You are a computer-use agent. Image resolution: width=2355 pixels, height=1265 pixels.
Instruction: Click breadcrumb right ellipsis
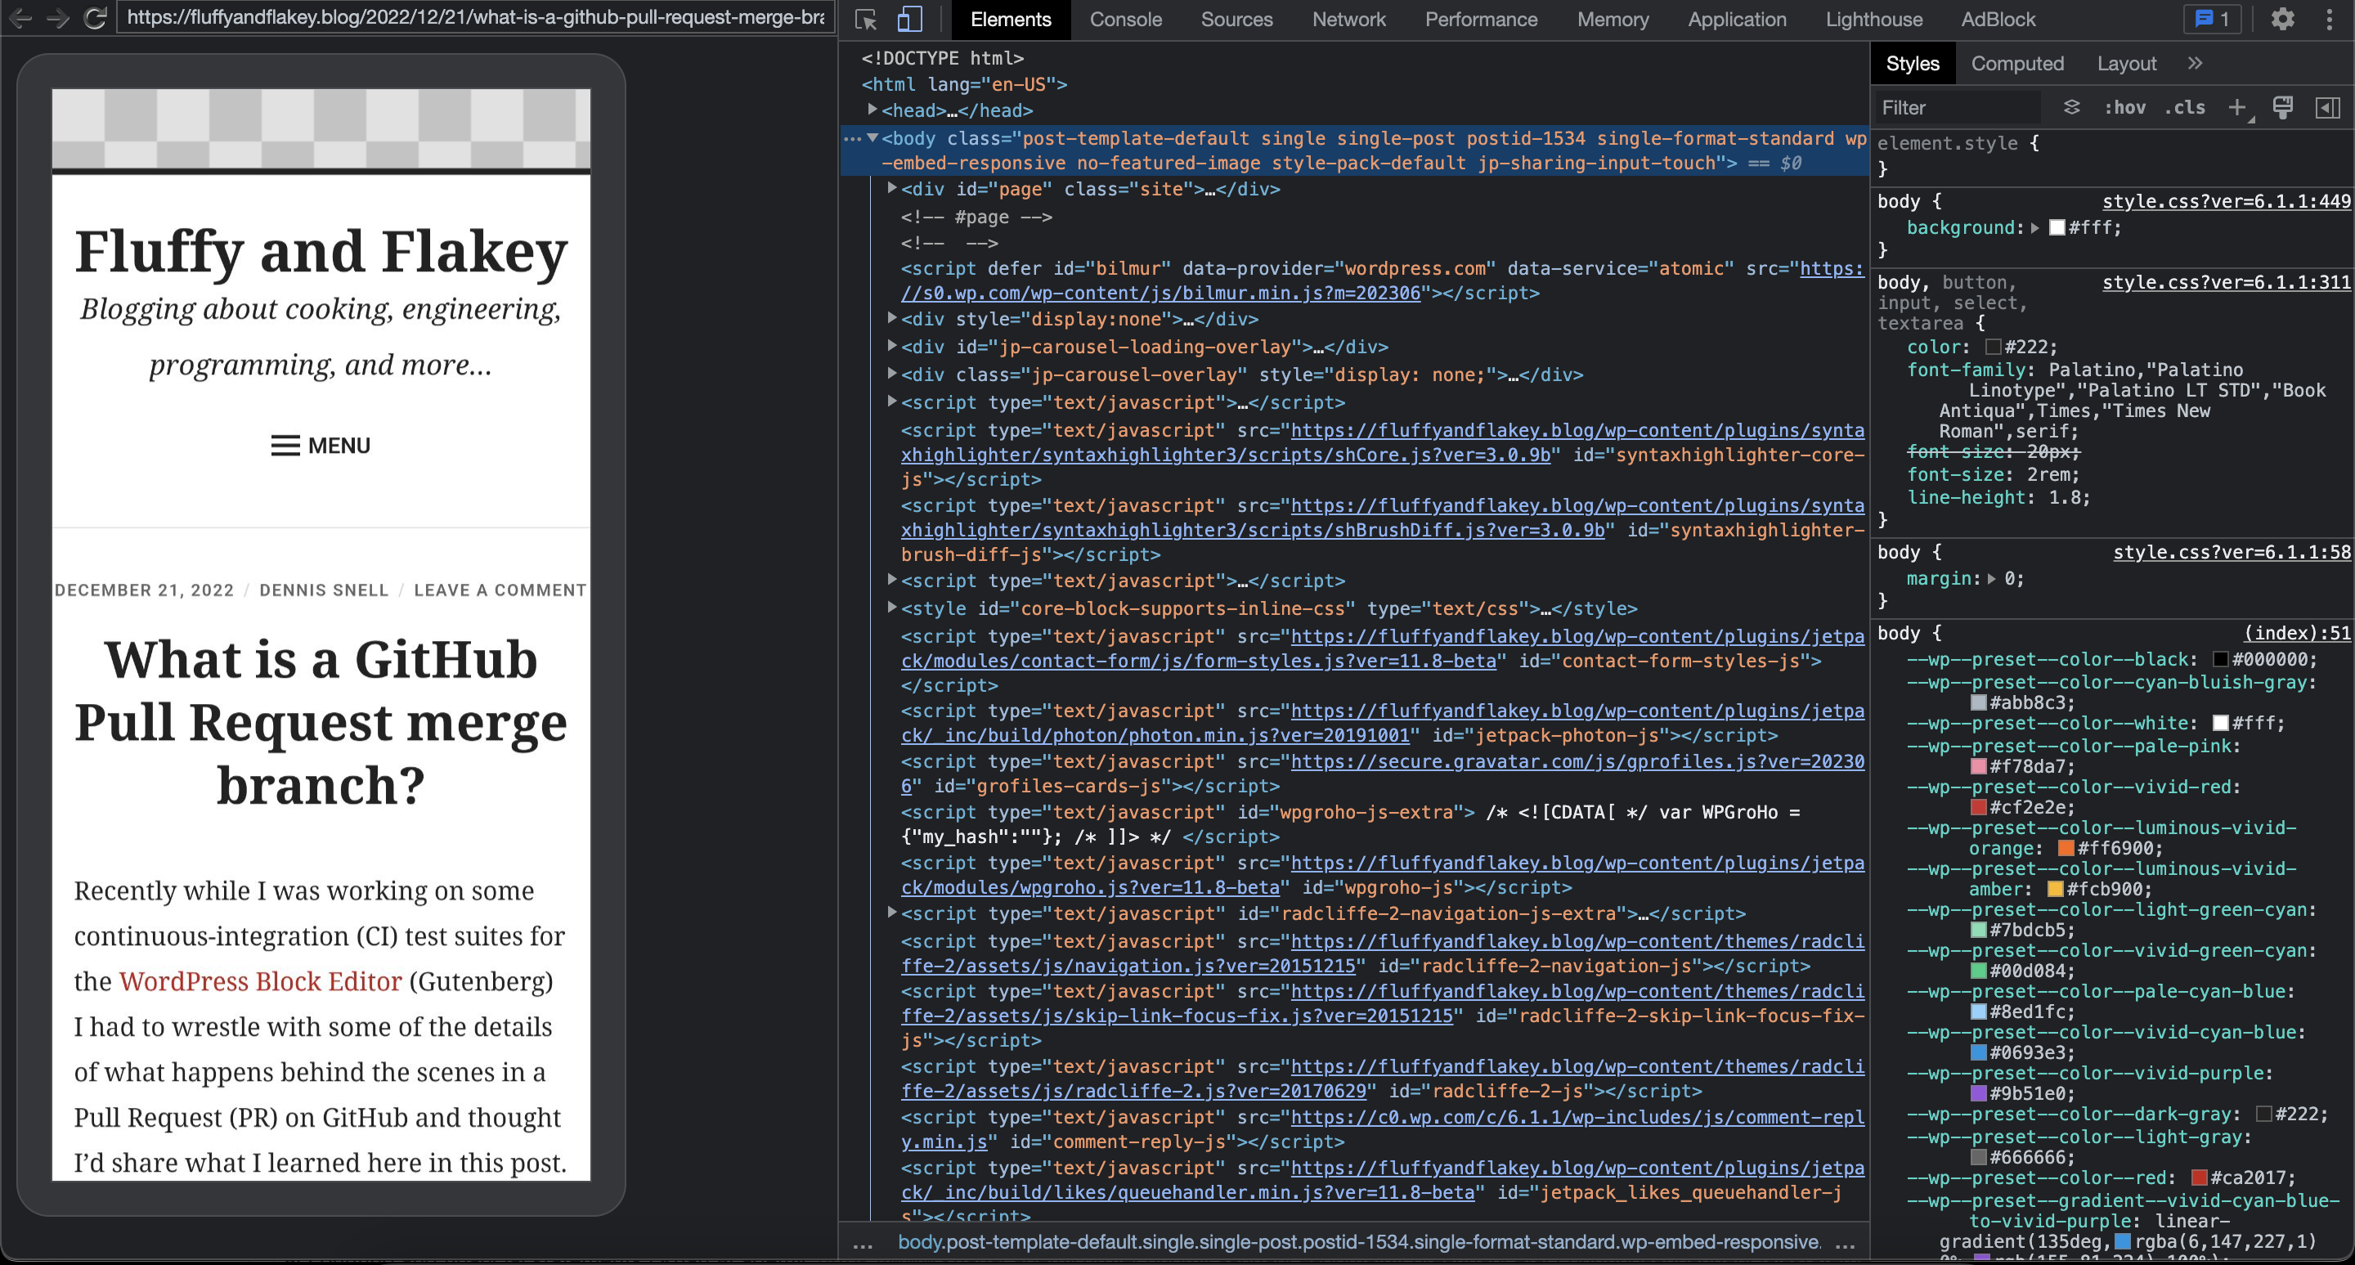1846,1244
